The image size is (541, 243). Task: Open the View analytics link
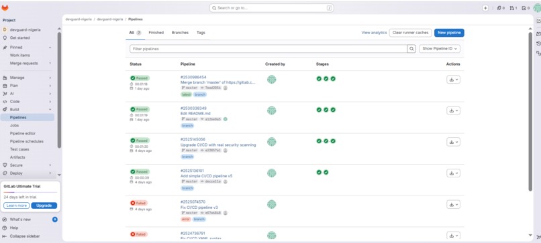click(374, 33)
